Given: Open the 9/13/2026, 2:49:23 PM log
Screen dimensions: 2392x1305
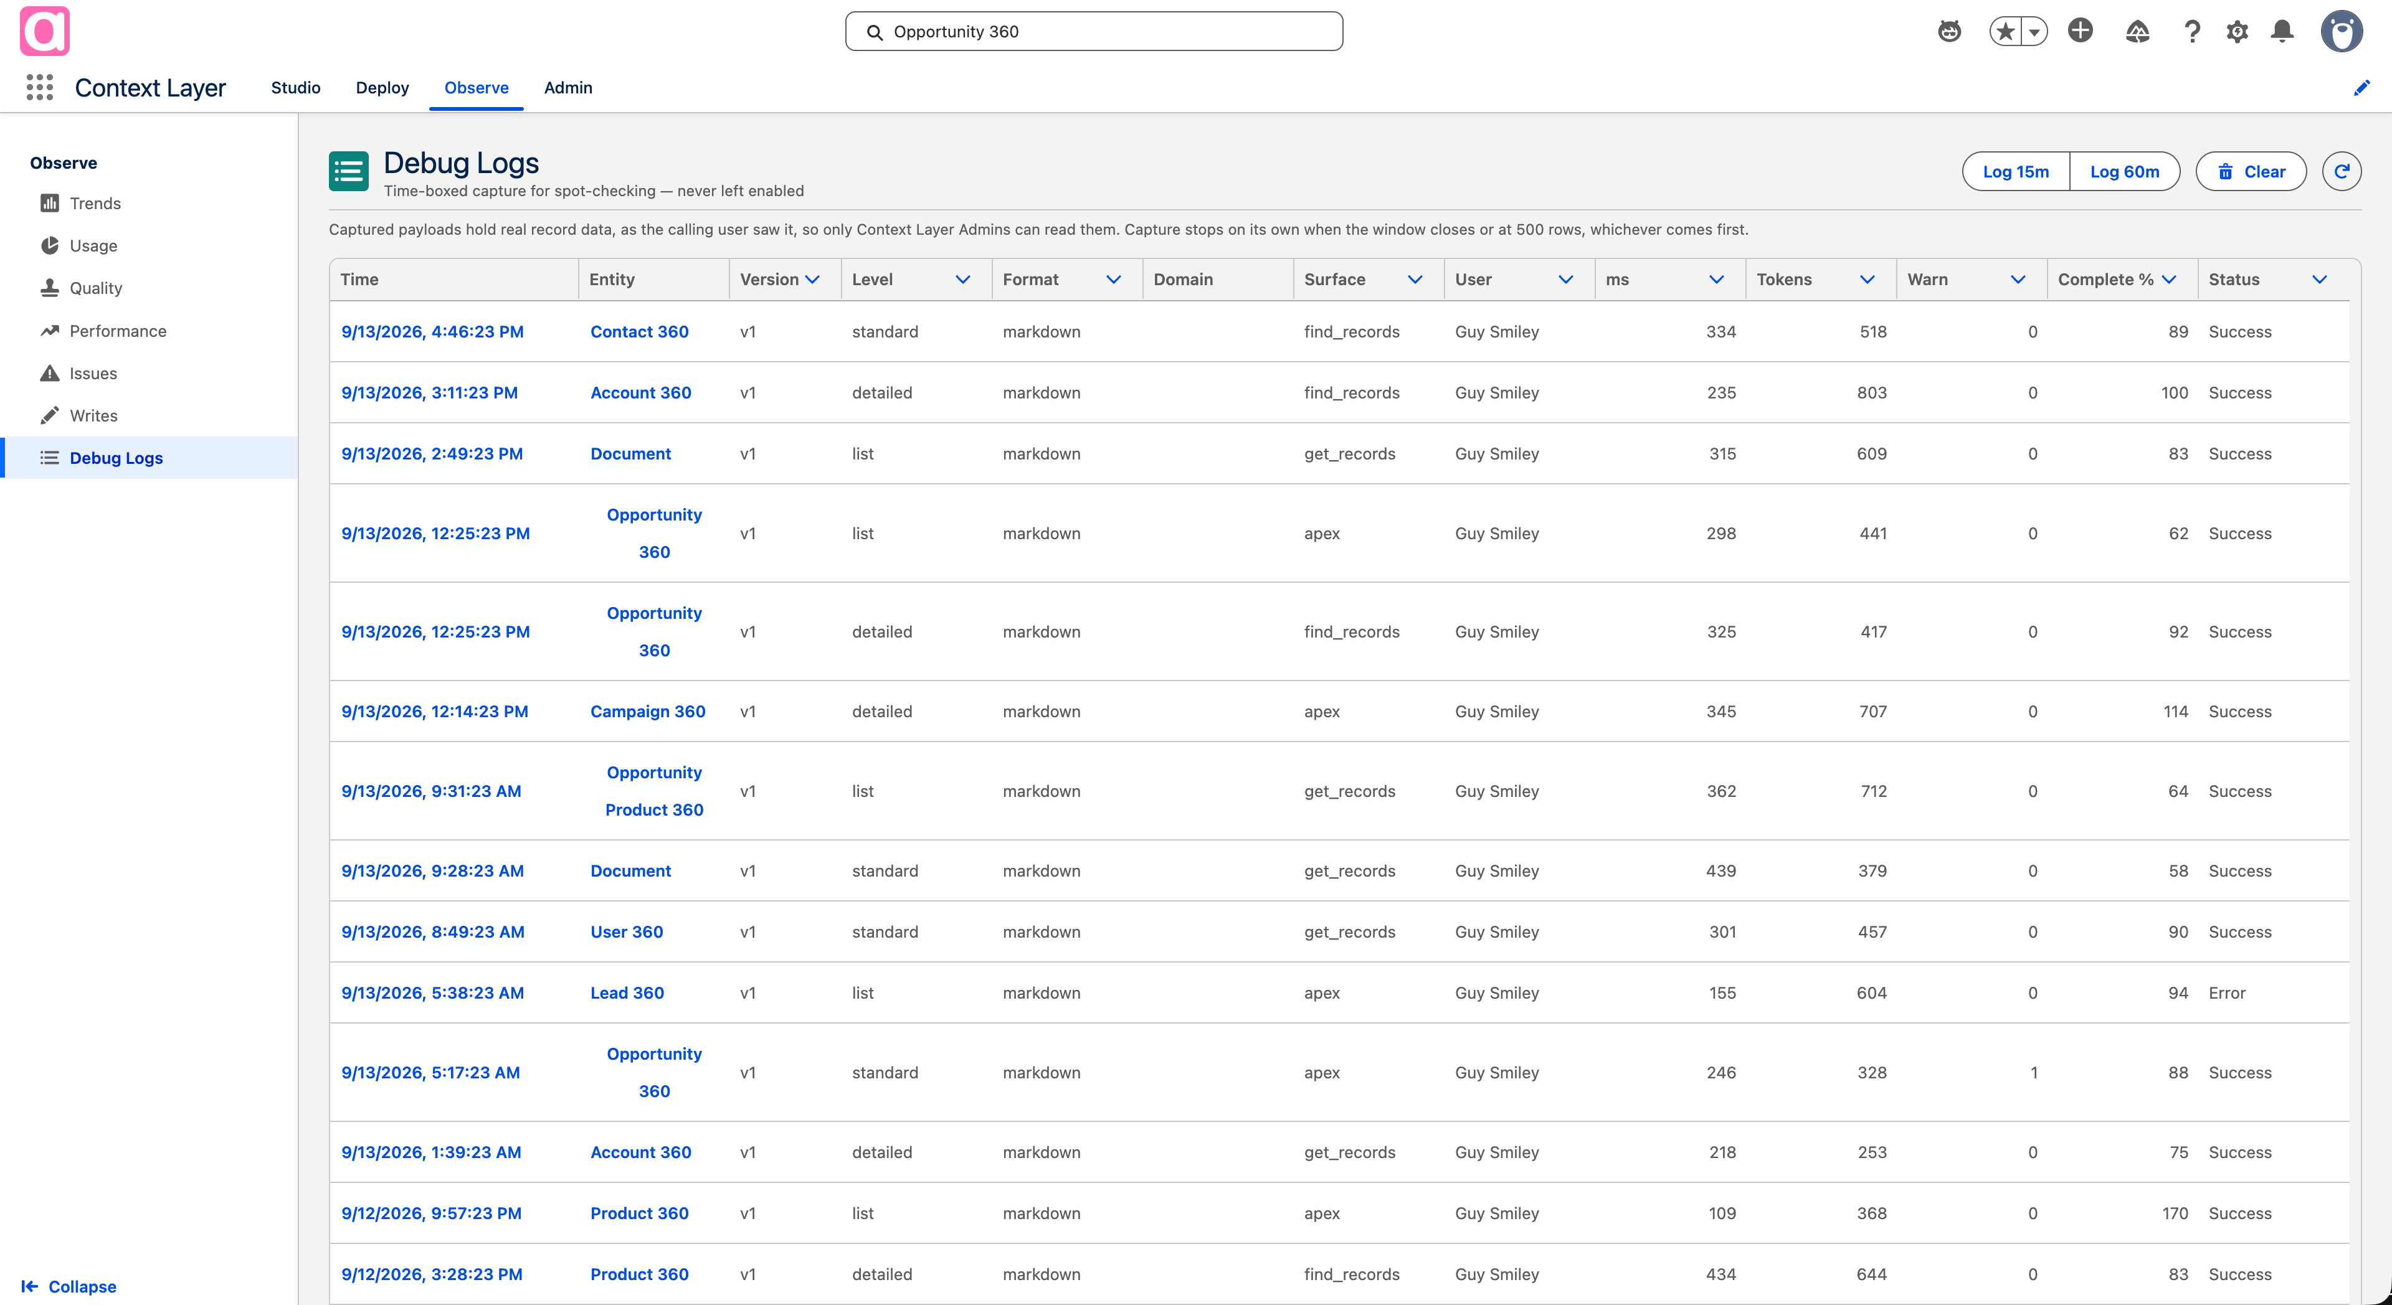Looking at the screenshot, I should tap(432, 454).
